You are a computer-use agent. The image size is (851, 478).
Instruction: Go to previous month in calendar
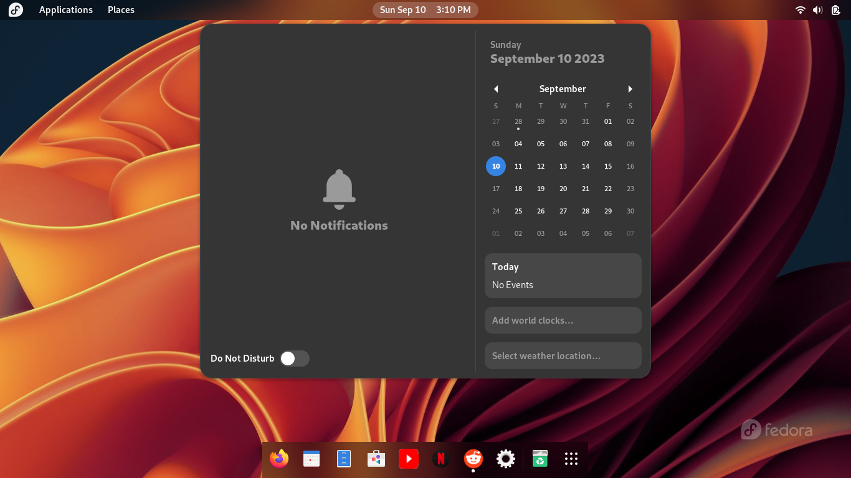point(496,89)
